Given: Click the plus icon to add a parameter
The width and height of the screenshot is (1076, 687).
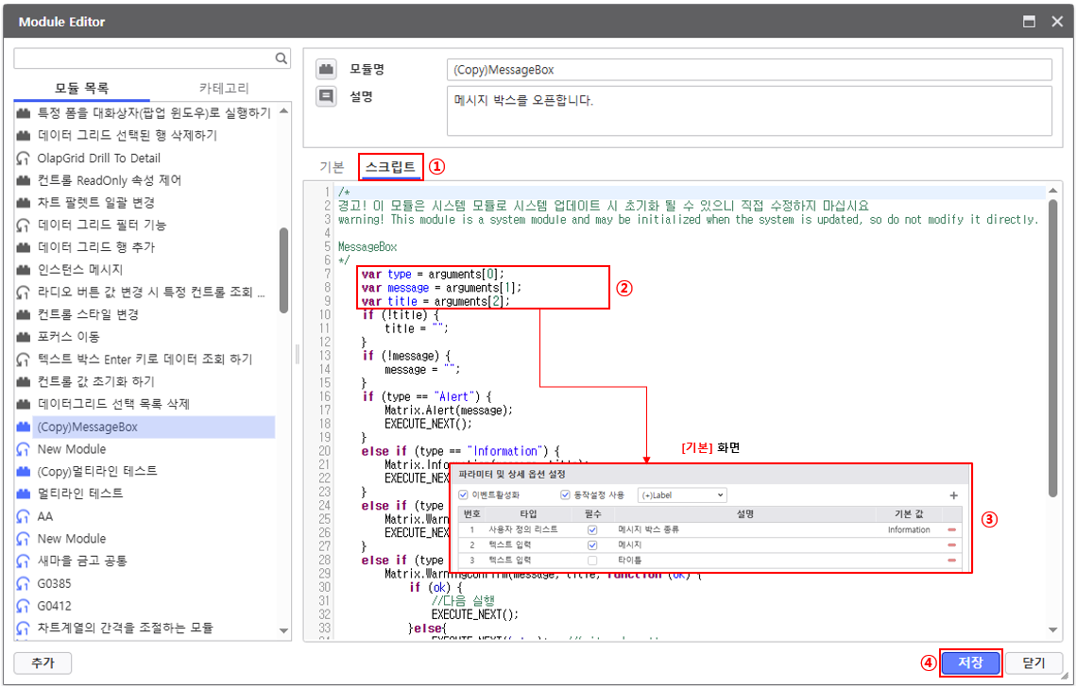Looking at the screenshot, I should pyautogui.click(x=953, y=495).
